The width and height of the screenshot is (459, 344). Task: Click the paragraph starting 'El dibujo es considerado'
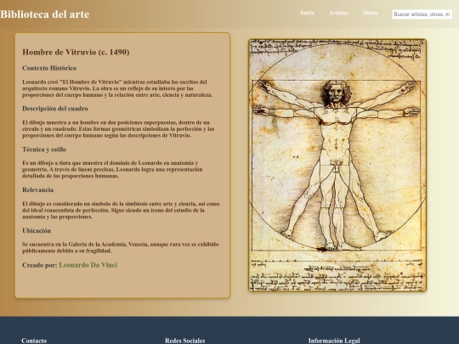pyautogui.click(x=121, y=211)
